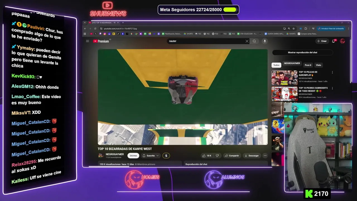Viewport: 357px width, 201px height.
Task: Click video title TOP 10 BIZARRADAS DE KANYE WEST
Action: [x=125, y=149]
